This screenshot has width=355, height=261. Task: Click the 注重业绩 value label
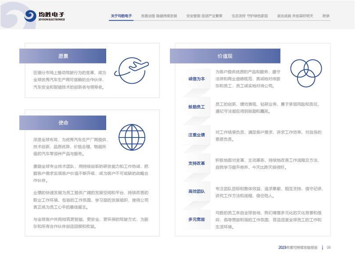(197, 135)
